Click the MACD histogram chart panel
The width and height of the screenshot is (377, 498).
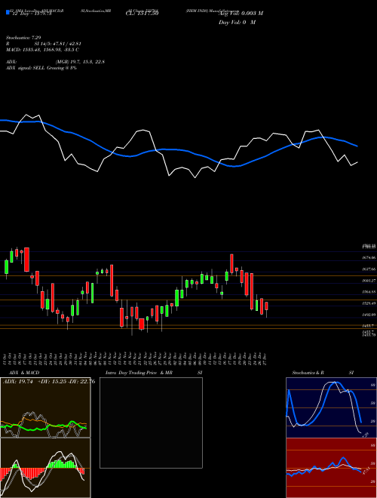point(45,468)
